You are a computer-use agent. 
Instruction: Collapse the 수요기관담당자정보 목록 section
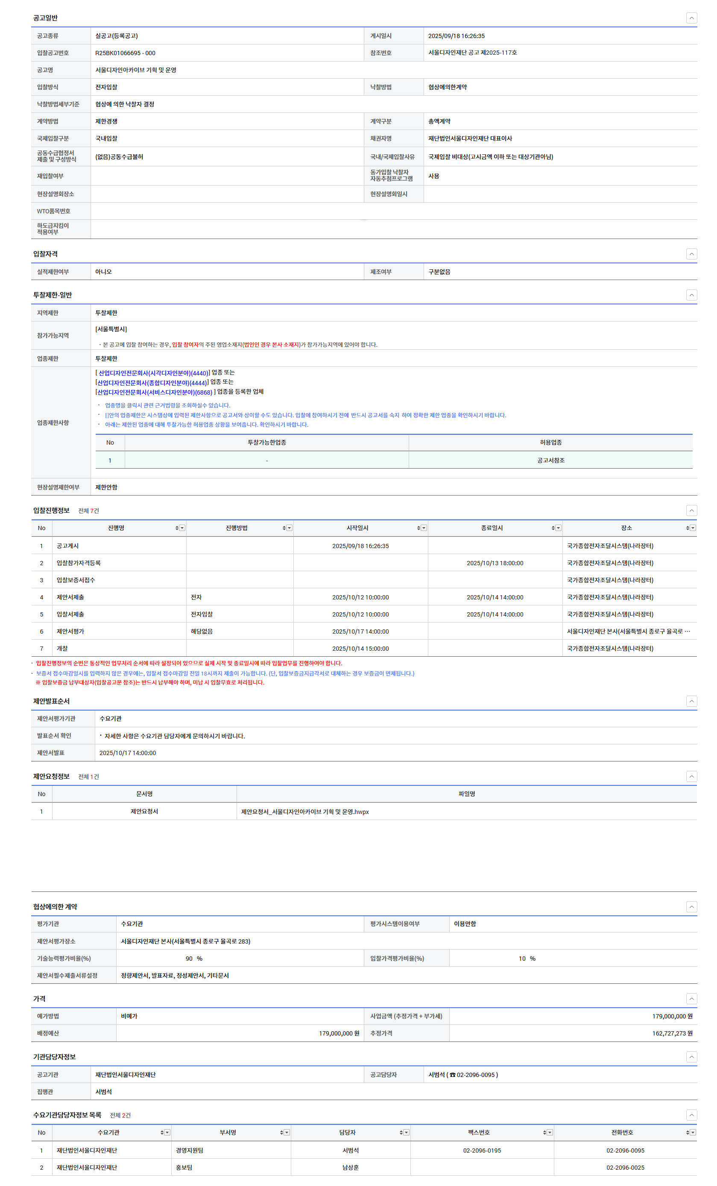click(x=691, y=1115)
